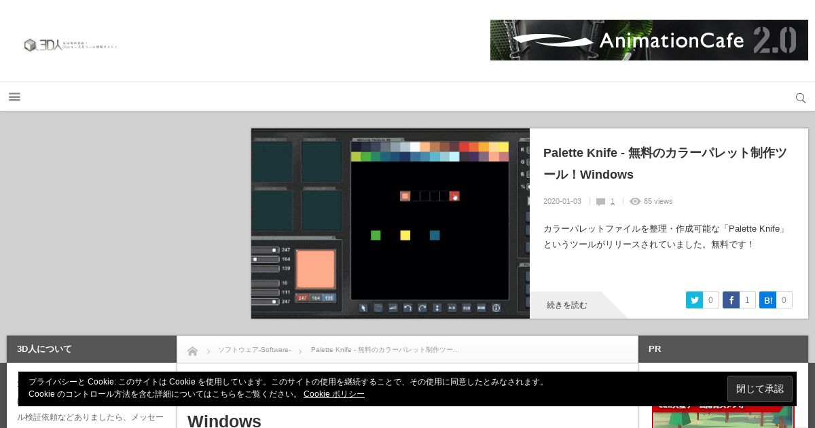Click the Facebook share count 1

pyautogui.click(x=747, y=300)
